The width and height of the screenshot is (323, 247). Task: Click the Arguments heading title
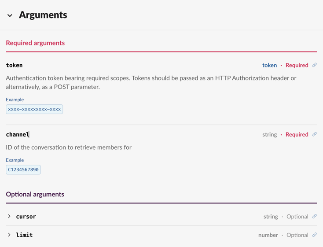(43, 15)
